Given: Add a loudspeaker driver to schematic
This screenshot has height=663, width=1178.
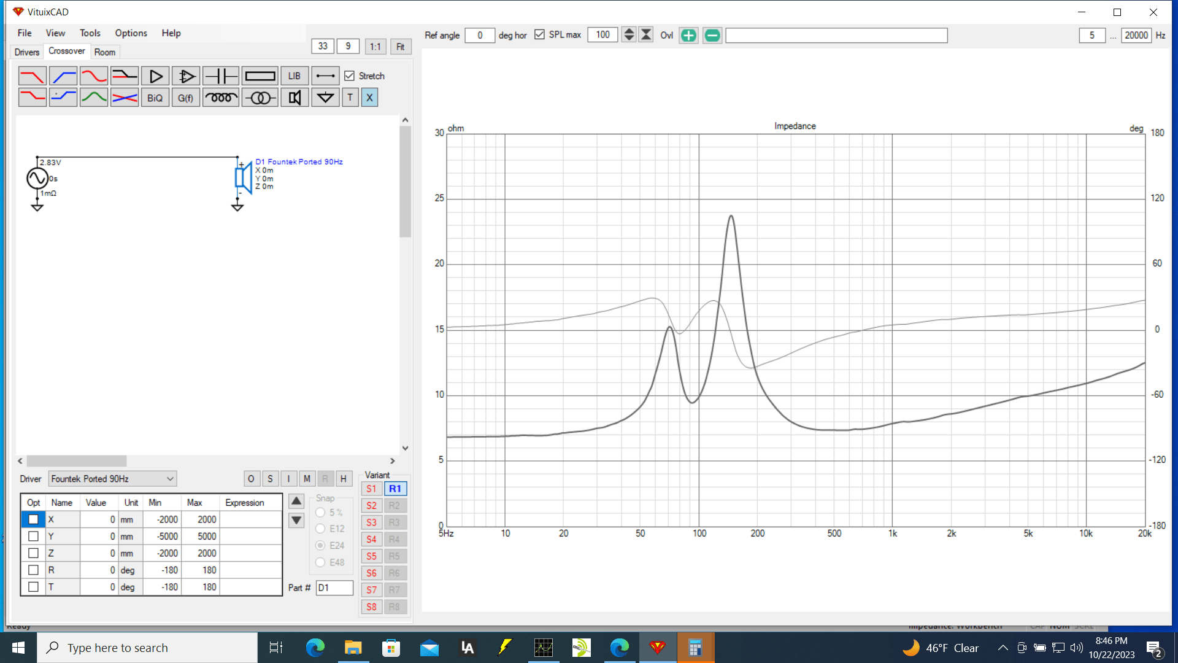Looking at the screenshot, I should tap(294, 98).
